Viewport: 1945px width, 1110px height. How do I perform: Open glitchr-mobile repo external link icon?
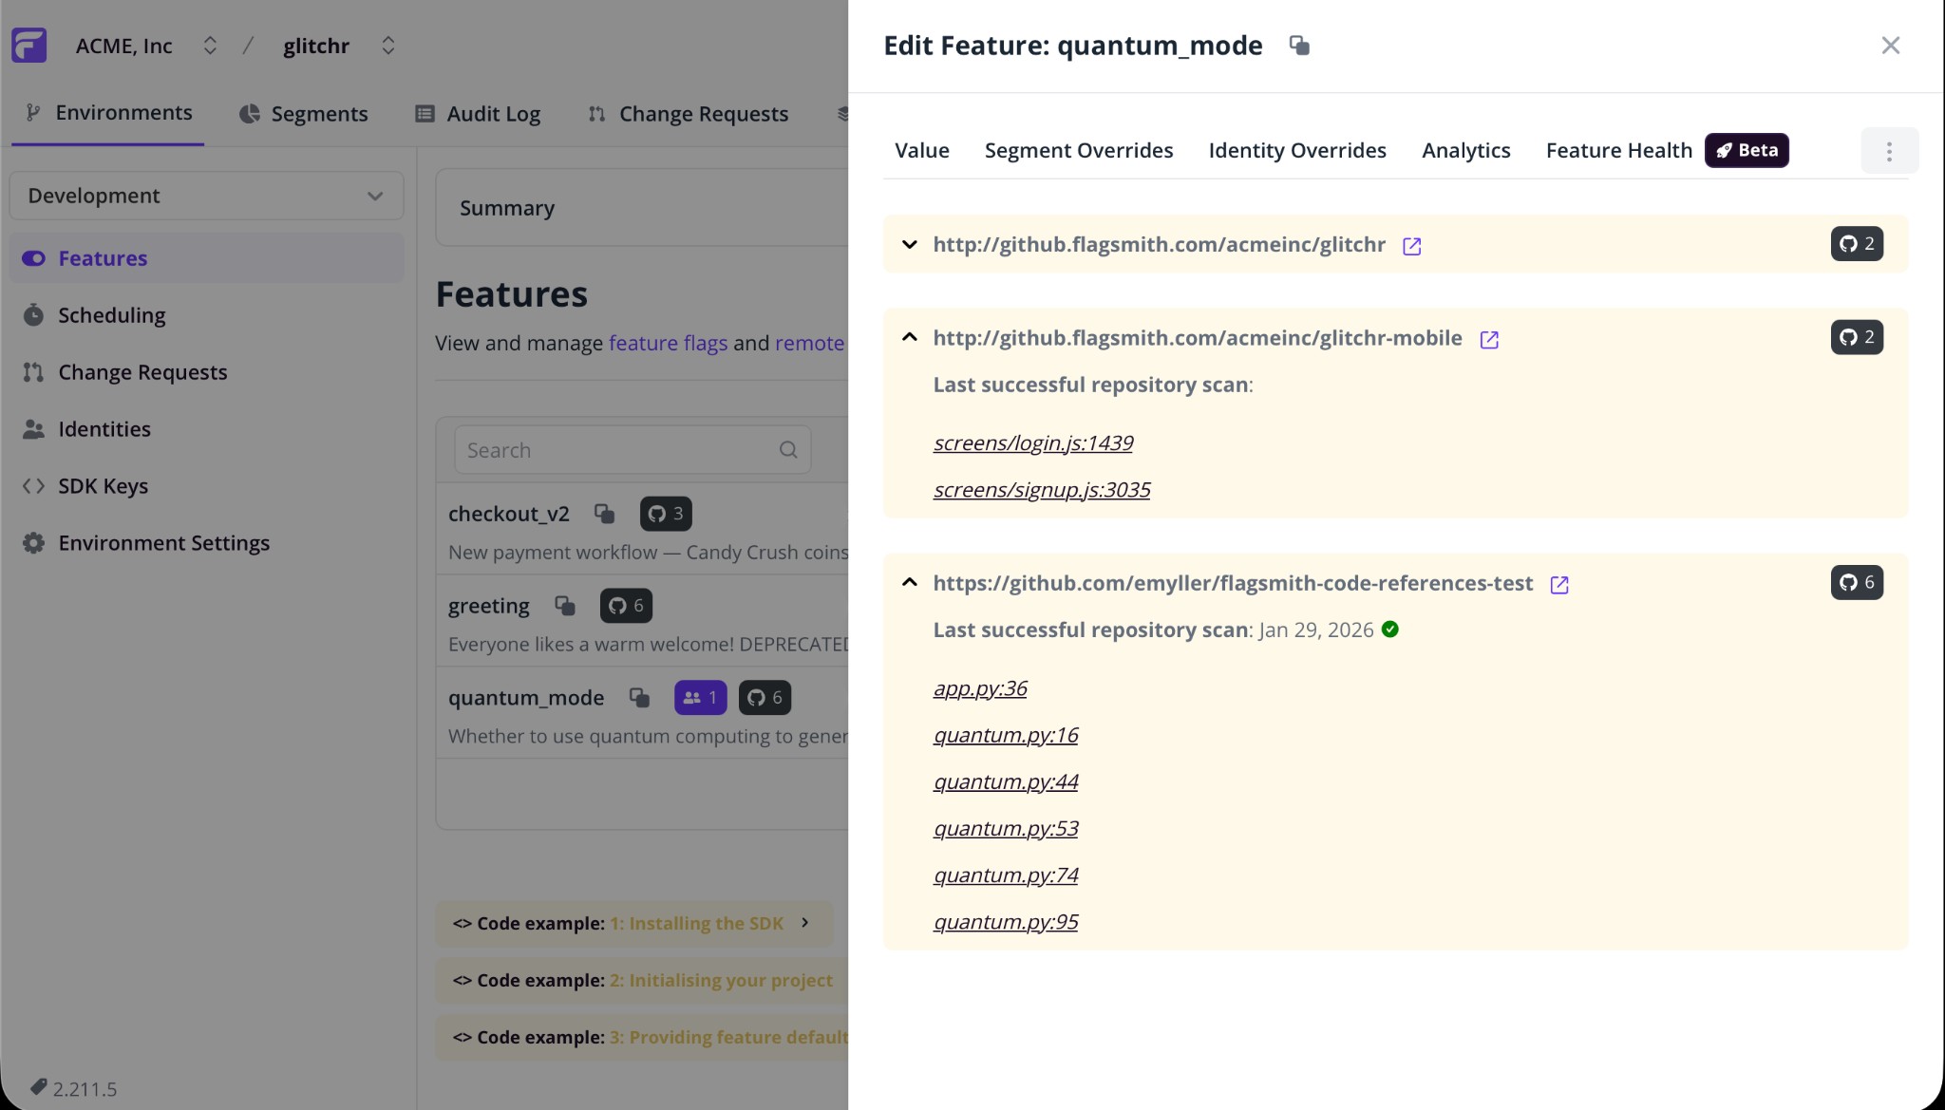coord(1488,339)
